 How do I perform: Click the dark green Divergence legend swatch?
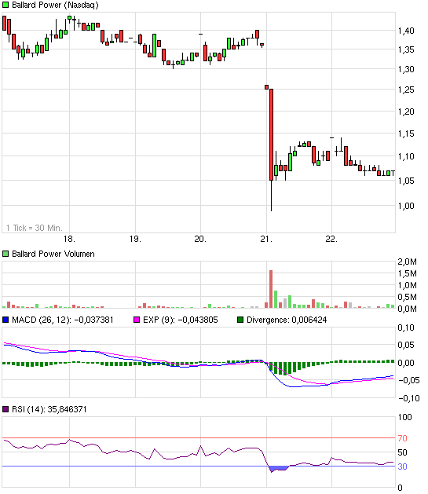click(x=240, y=320)
